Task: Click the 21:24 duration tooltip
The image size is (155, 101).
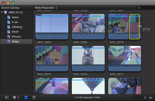Action: pos(146,30)
